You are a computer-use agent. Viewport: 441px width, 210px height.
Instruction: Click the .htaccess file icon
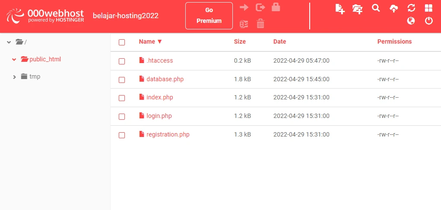pos(142,60)
